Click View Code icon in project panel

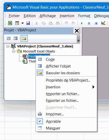pyautogui.click(x=9, y=38)
